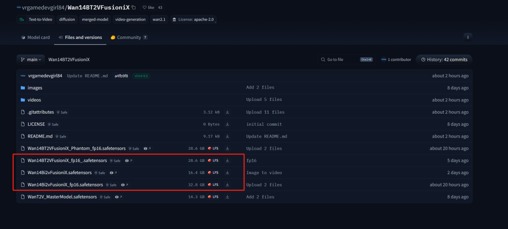Click the avatar in the latest commit row
The width and height of the screenshot is (508, 229).
(23, 76)
